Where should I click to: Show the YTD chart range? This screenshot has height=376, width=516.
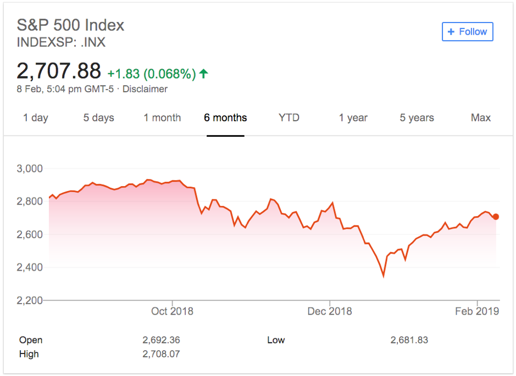[288, 117]
